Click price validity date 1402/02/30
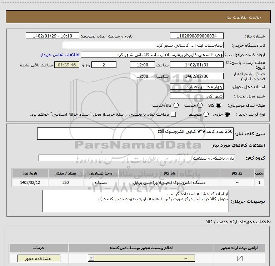 196,76
